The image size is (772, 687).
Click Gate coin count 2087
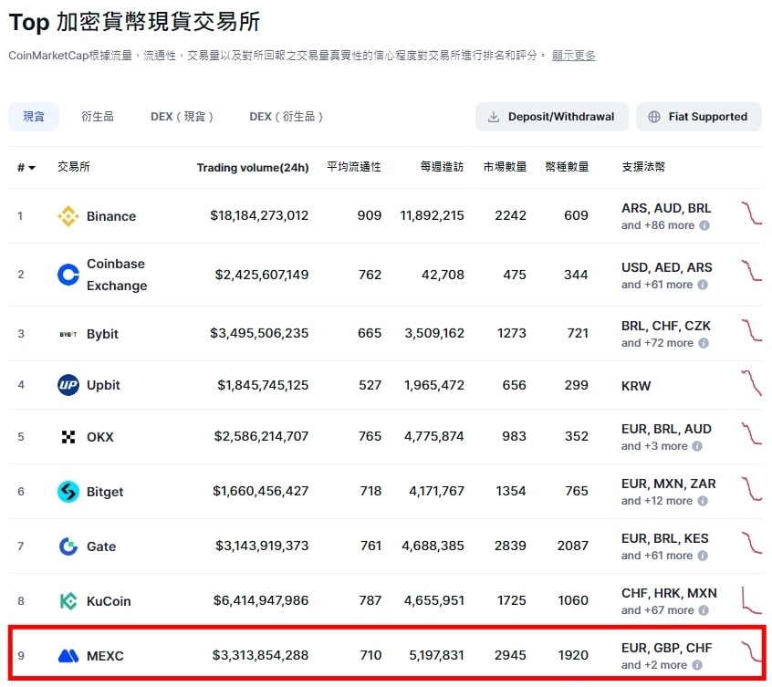(572, 546)
